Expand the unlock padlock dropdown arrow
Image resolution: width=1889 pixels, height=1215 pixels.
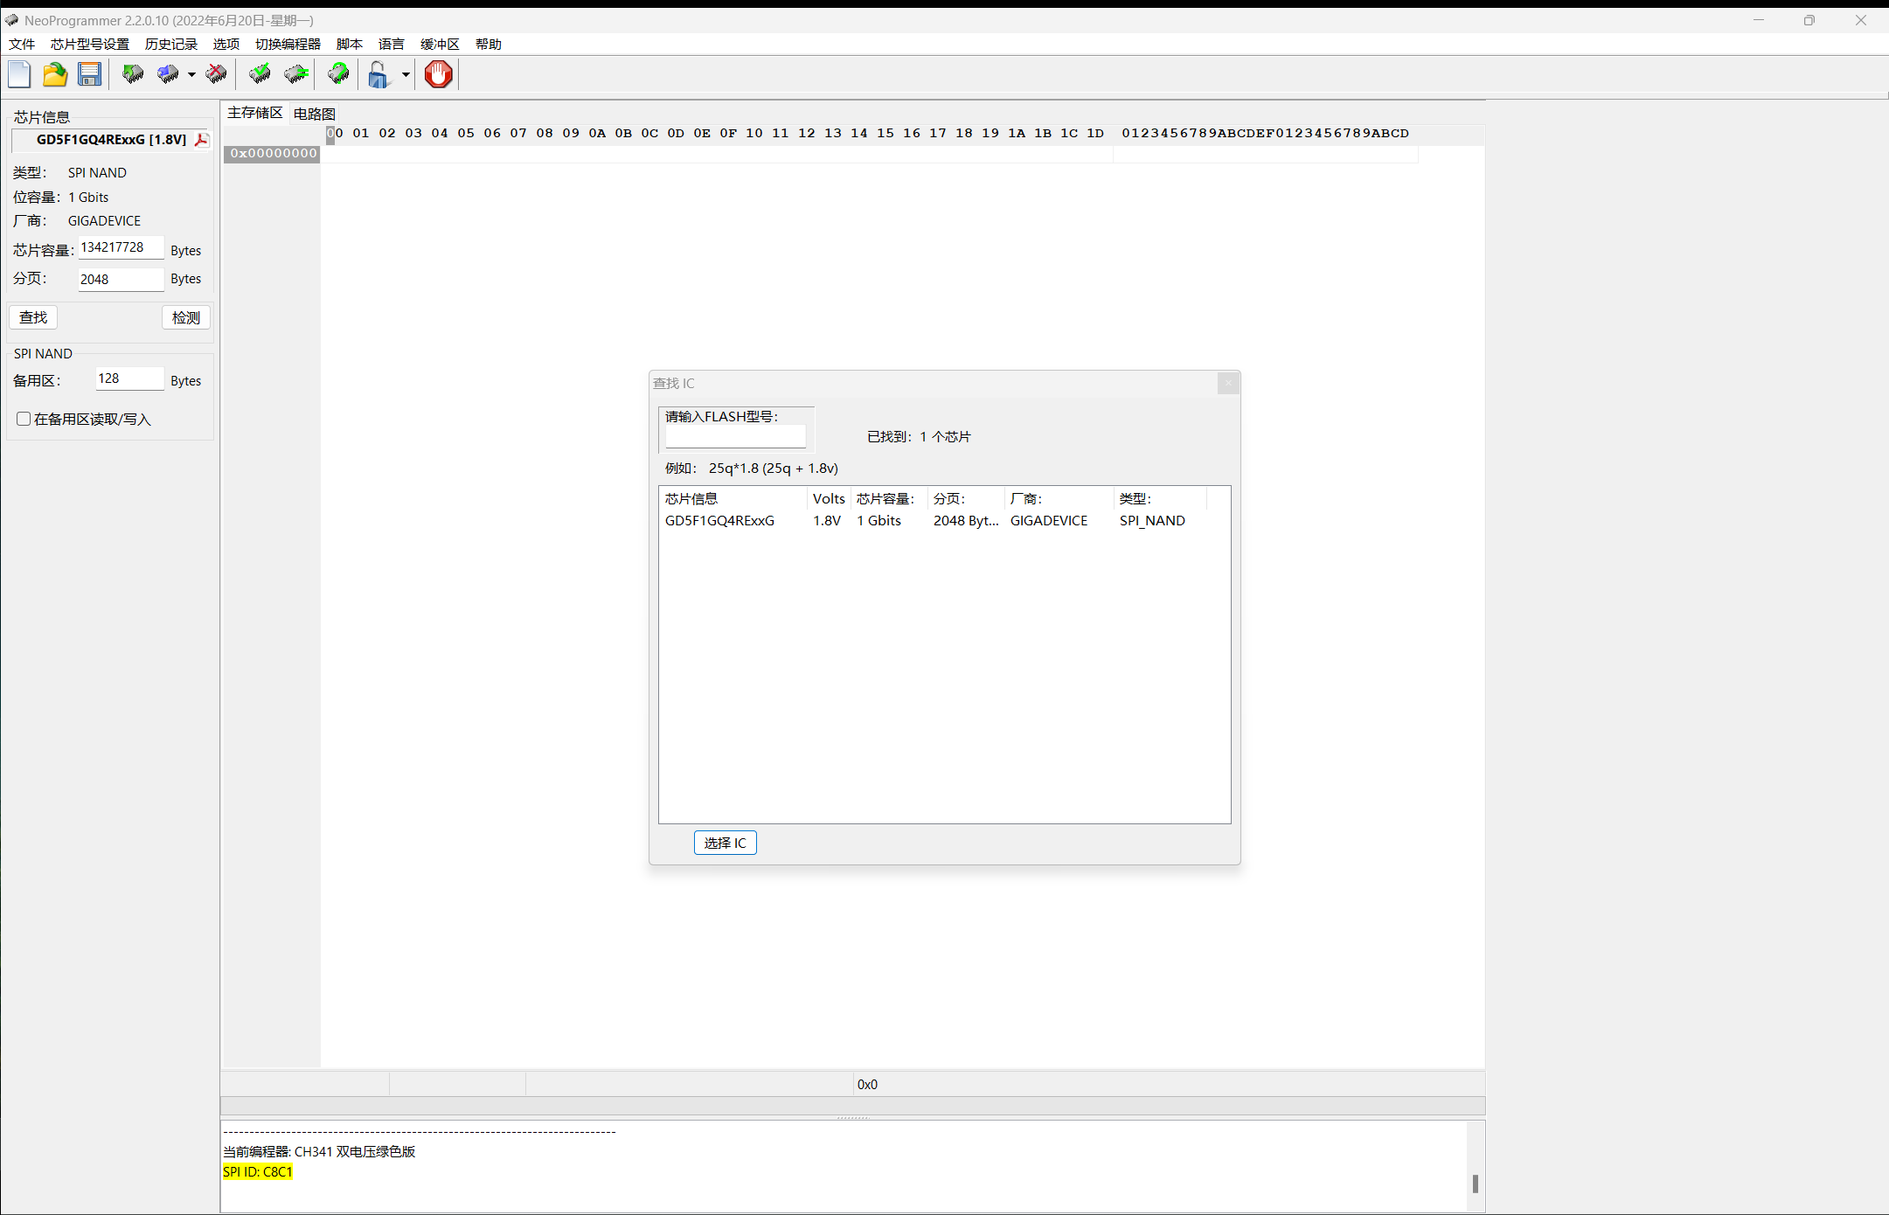(x=406, y=75)
